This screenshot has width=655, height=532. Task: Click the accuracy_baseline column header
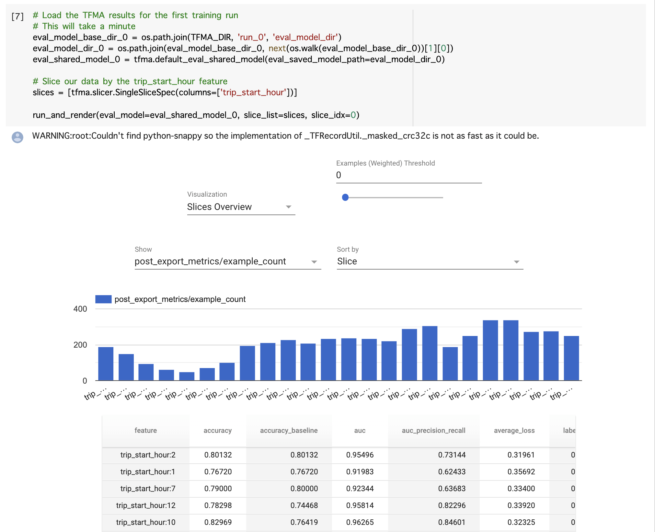pos(289,431)
